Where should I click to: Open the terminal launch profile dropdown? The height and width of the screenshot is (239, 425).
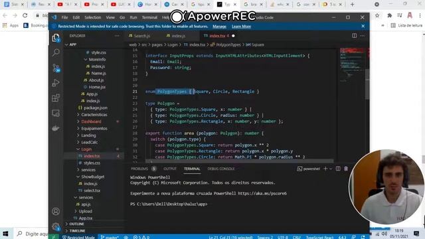331,169
